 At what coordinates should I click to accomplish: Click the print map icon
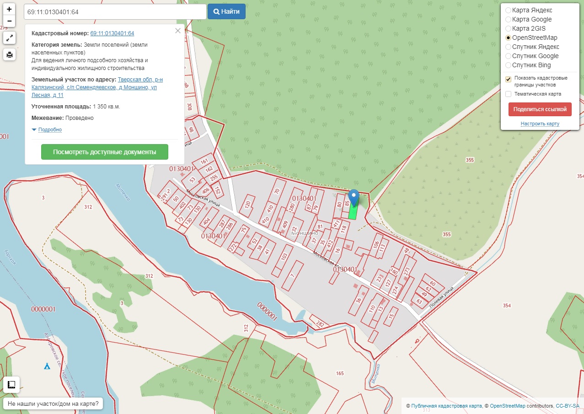click(x=9, y=55)
